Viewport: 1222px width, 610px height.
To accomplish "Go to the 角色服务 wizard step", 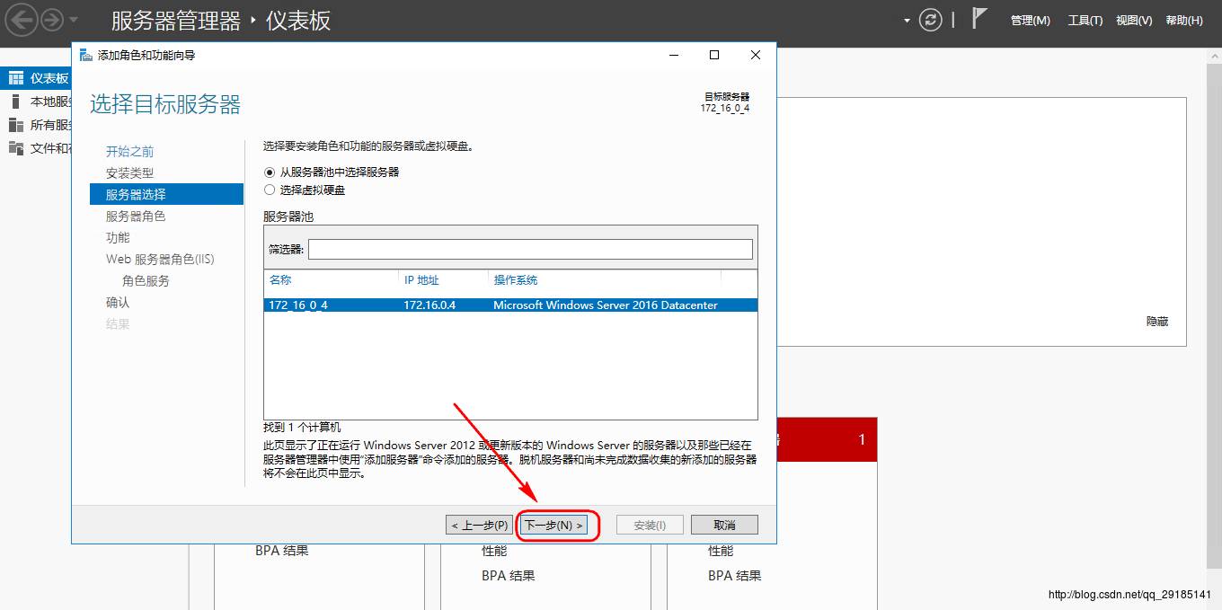I will [x=146, y=280].
